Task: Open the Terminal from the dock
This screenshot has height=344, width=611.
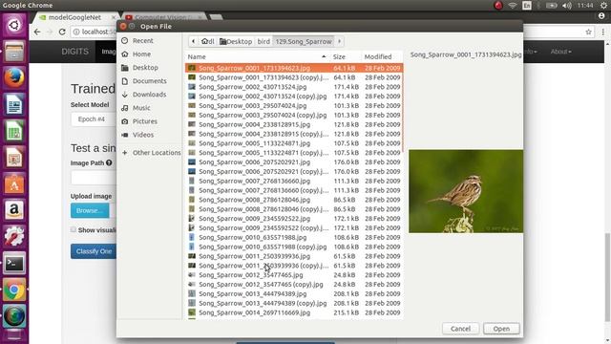Action: click(14, 264)
